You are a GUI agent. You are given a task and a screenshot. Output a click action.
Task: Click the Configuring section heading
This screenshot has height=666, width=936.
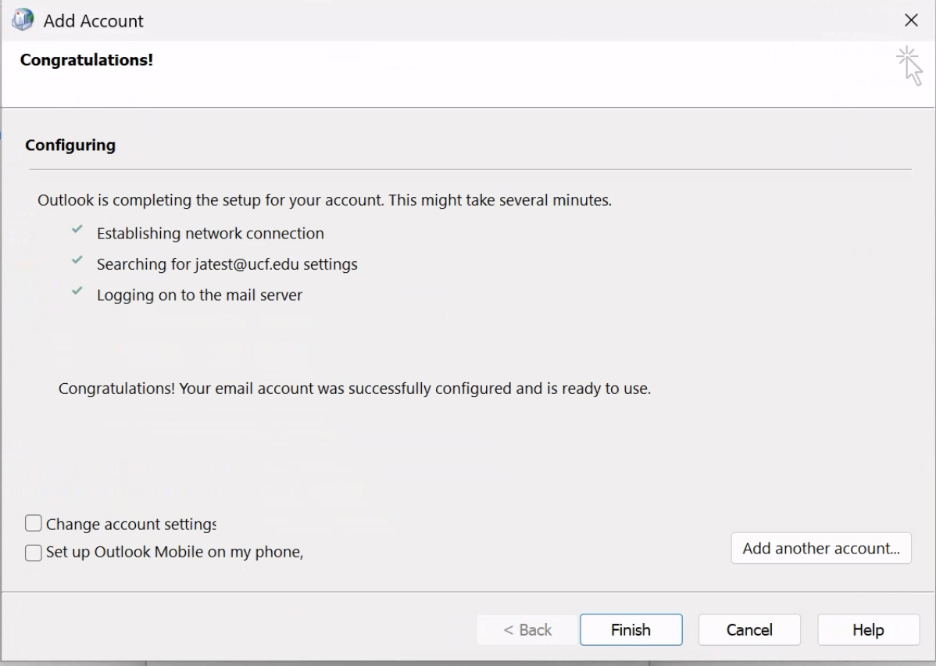pos(70,145)
